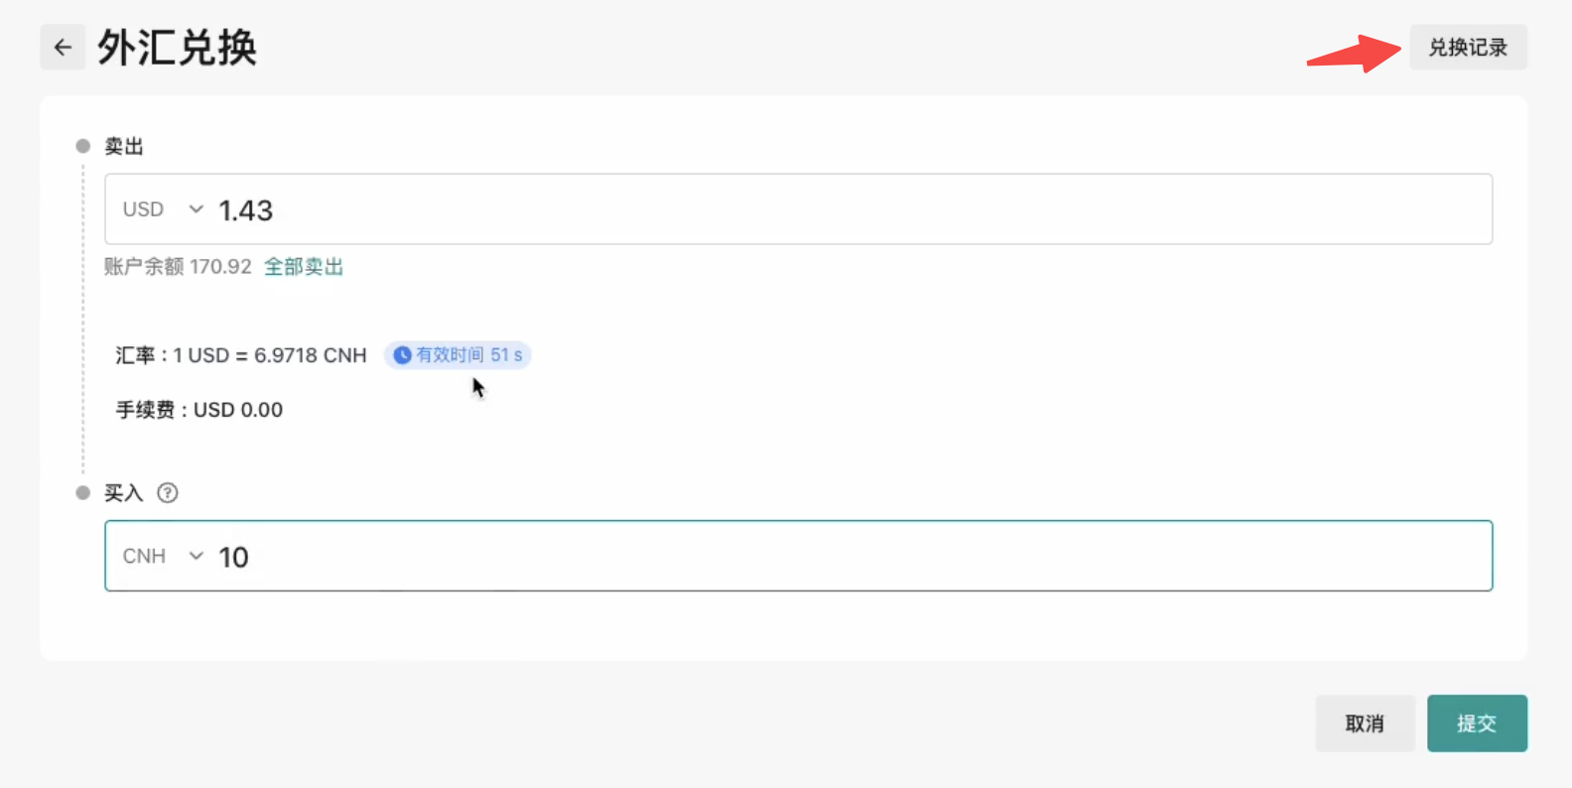The width and height of the screenshot is (1572, 788).
Task: Click the 外汇兑换 page title
Action: click(x=177, y=48)
